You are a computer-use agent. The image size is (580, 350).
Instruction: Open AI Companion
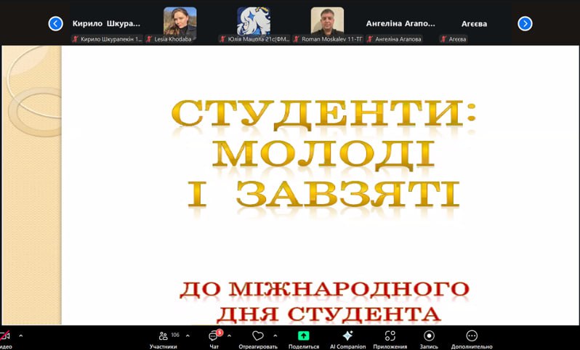(x=347, y=339)
